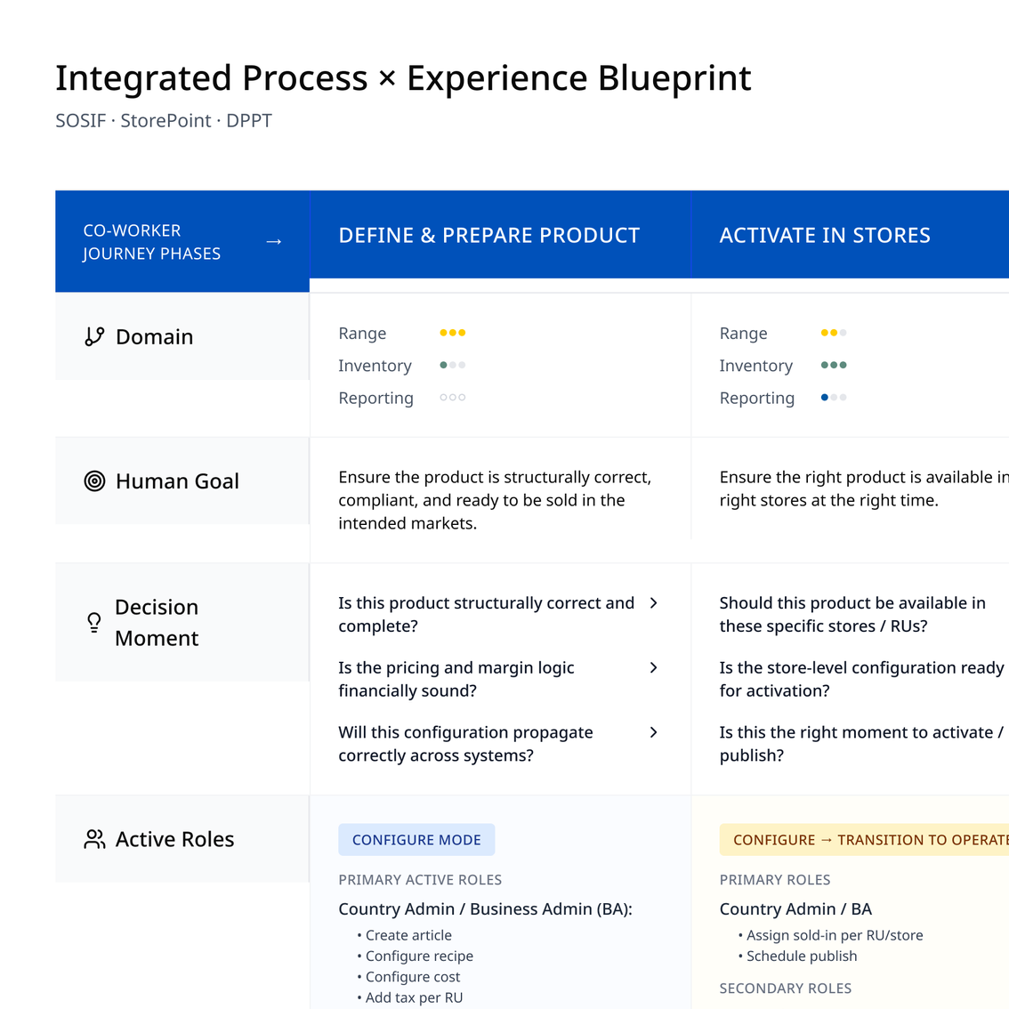Image resolution: width=1009 pixels, height=1009 pixels.
Task: Click the Human Goal target icon
Action: [94, 480]
